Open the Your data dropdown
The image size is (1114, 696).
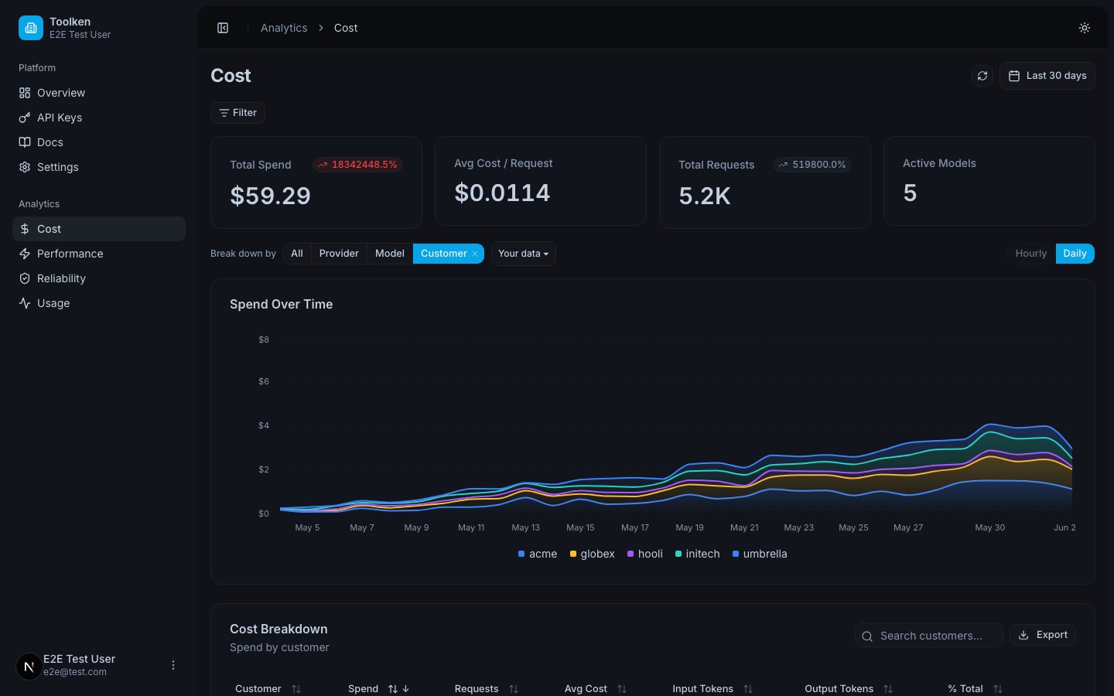coord(524,254)
